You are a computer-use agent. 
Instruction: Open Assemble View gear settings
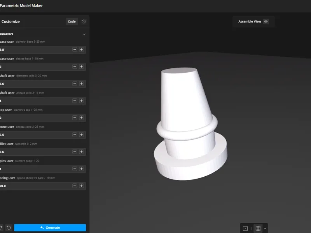pyautogui.click(x=266, y=21)
